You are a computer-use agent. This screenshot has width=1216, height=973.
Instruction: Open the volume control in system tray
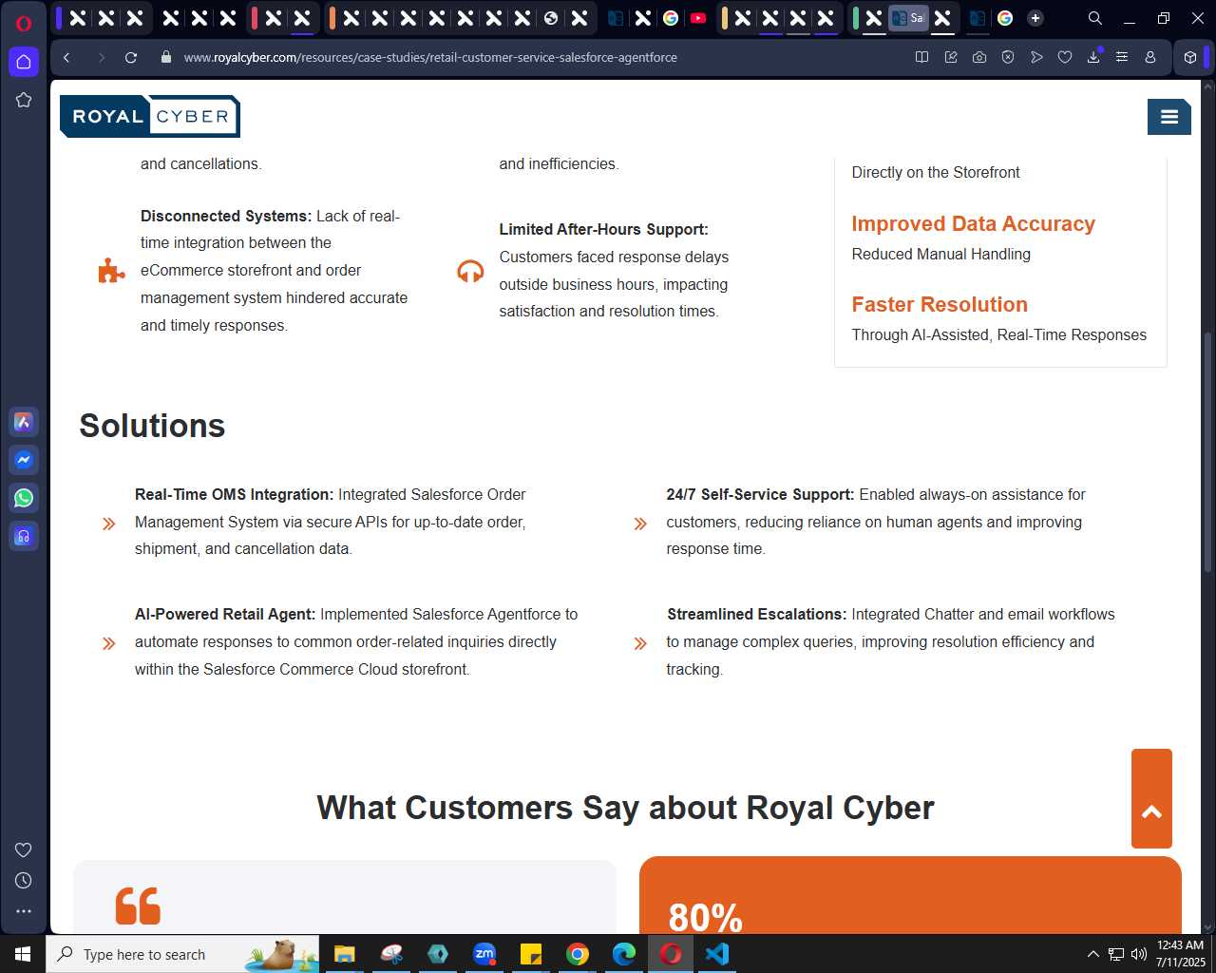(x=1139, y=954)
